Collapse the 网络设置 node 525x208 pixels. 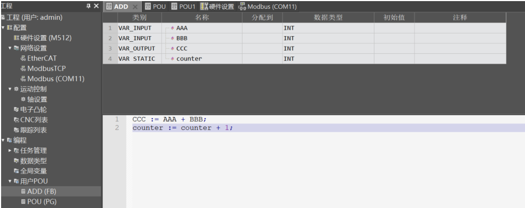pos(10,48)
